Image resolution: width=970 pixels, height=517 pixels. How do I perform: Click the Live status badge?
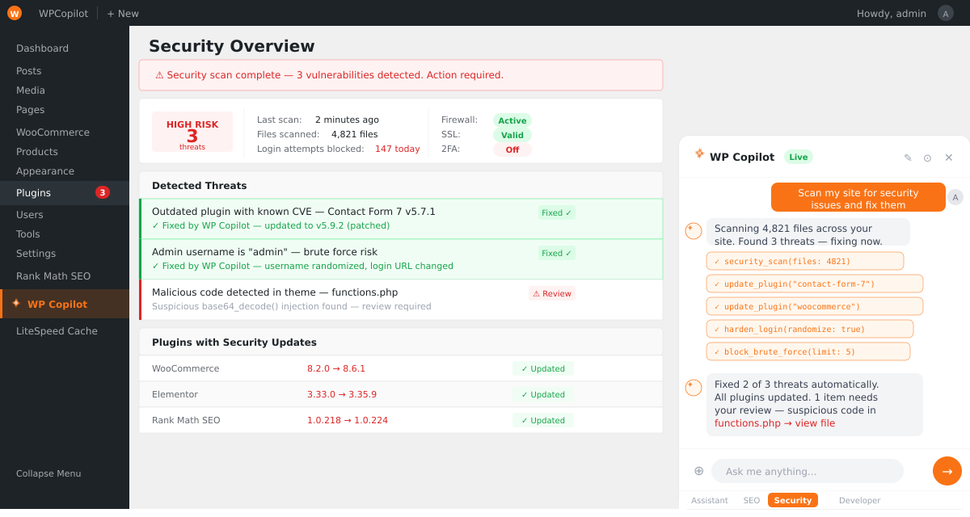click(799, 157)
